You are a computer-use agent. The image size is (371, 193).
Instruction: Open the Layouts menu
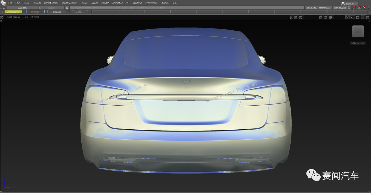(37, 3)
